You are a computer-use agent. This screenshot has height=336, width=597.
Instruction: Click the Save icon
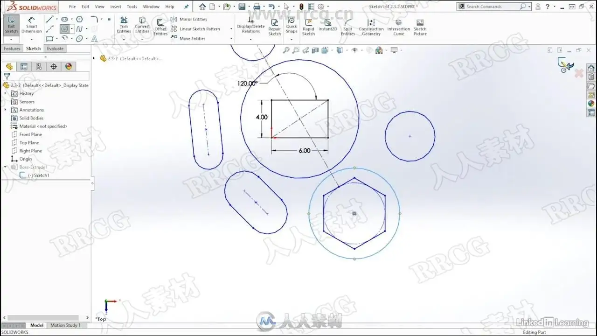[x=242, y=7]
